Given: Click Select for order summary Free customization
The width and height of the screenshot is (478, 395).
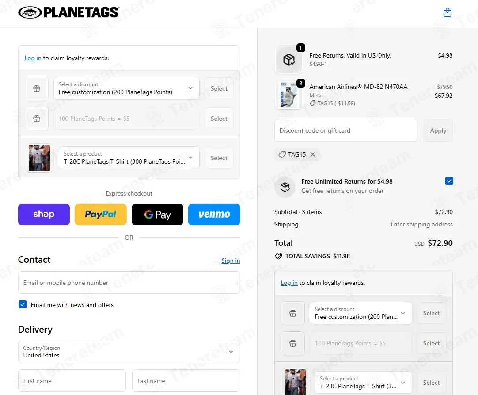Looking at the screenshot, I should tap(431, 313).
